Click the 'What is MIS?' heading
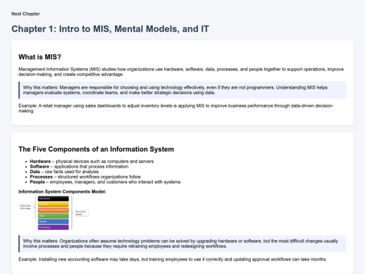365x274 pixels. [x=40, y=57]
